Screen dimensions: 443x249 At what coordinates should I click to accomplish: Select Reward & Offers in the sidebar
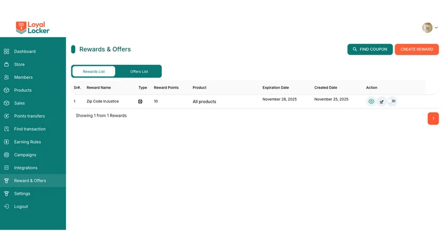[33, 181]
